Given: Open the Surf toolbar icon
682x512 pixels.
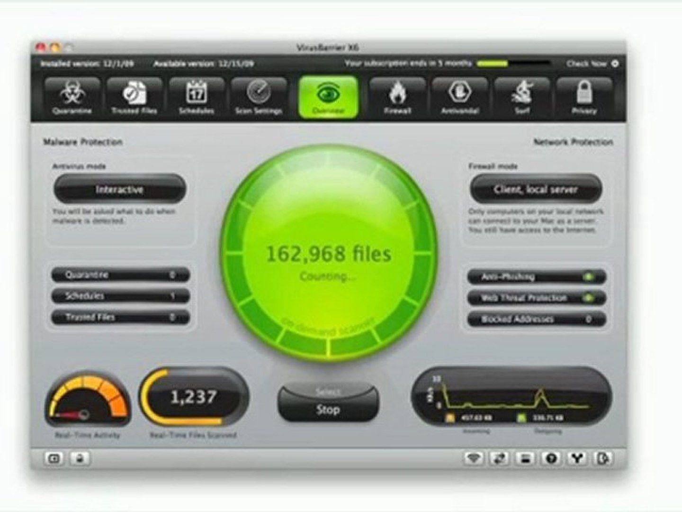Looking at the screenshot, I should pos(522,97).
